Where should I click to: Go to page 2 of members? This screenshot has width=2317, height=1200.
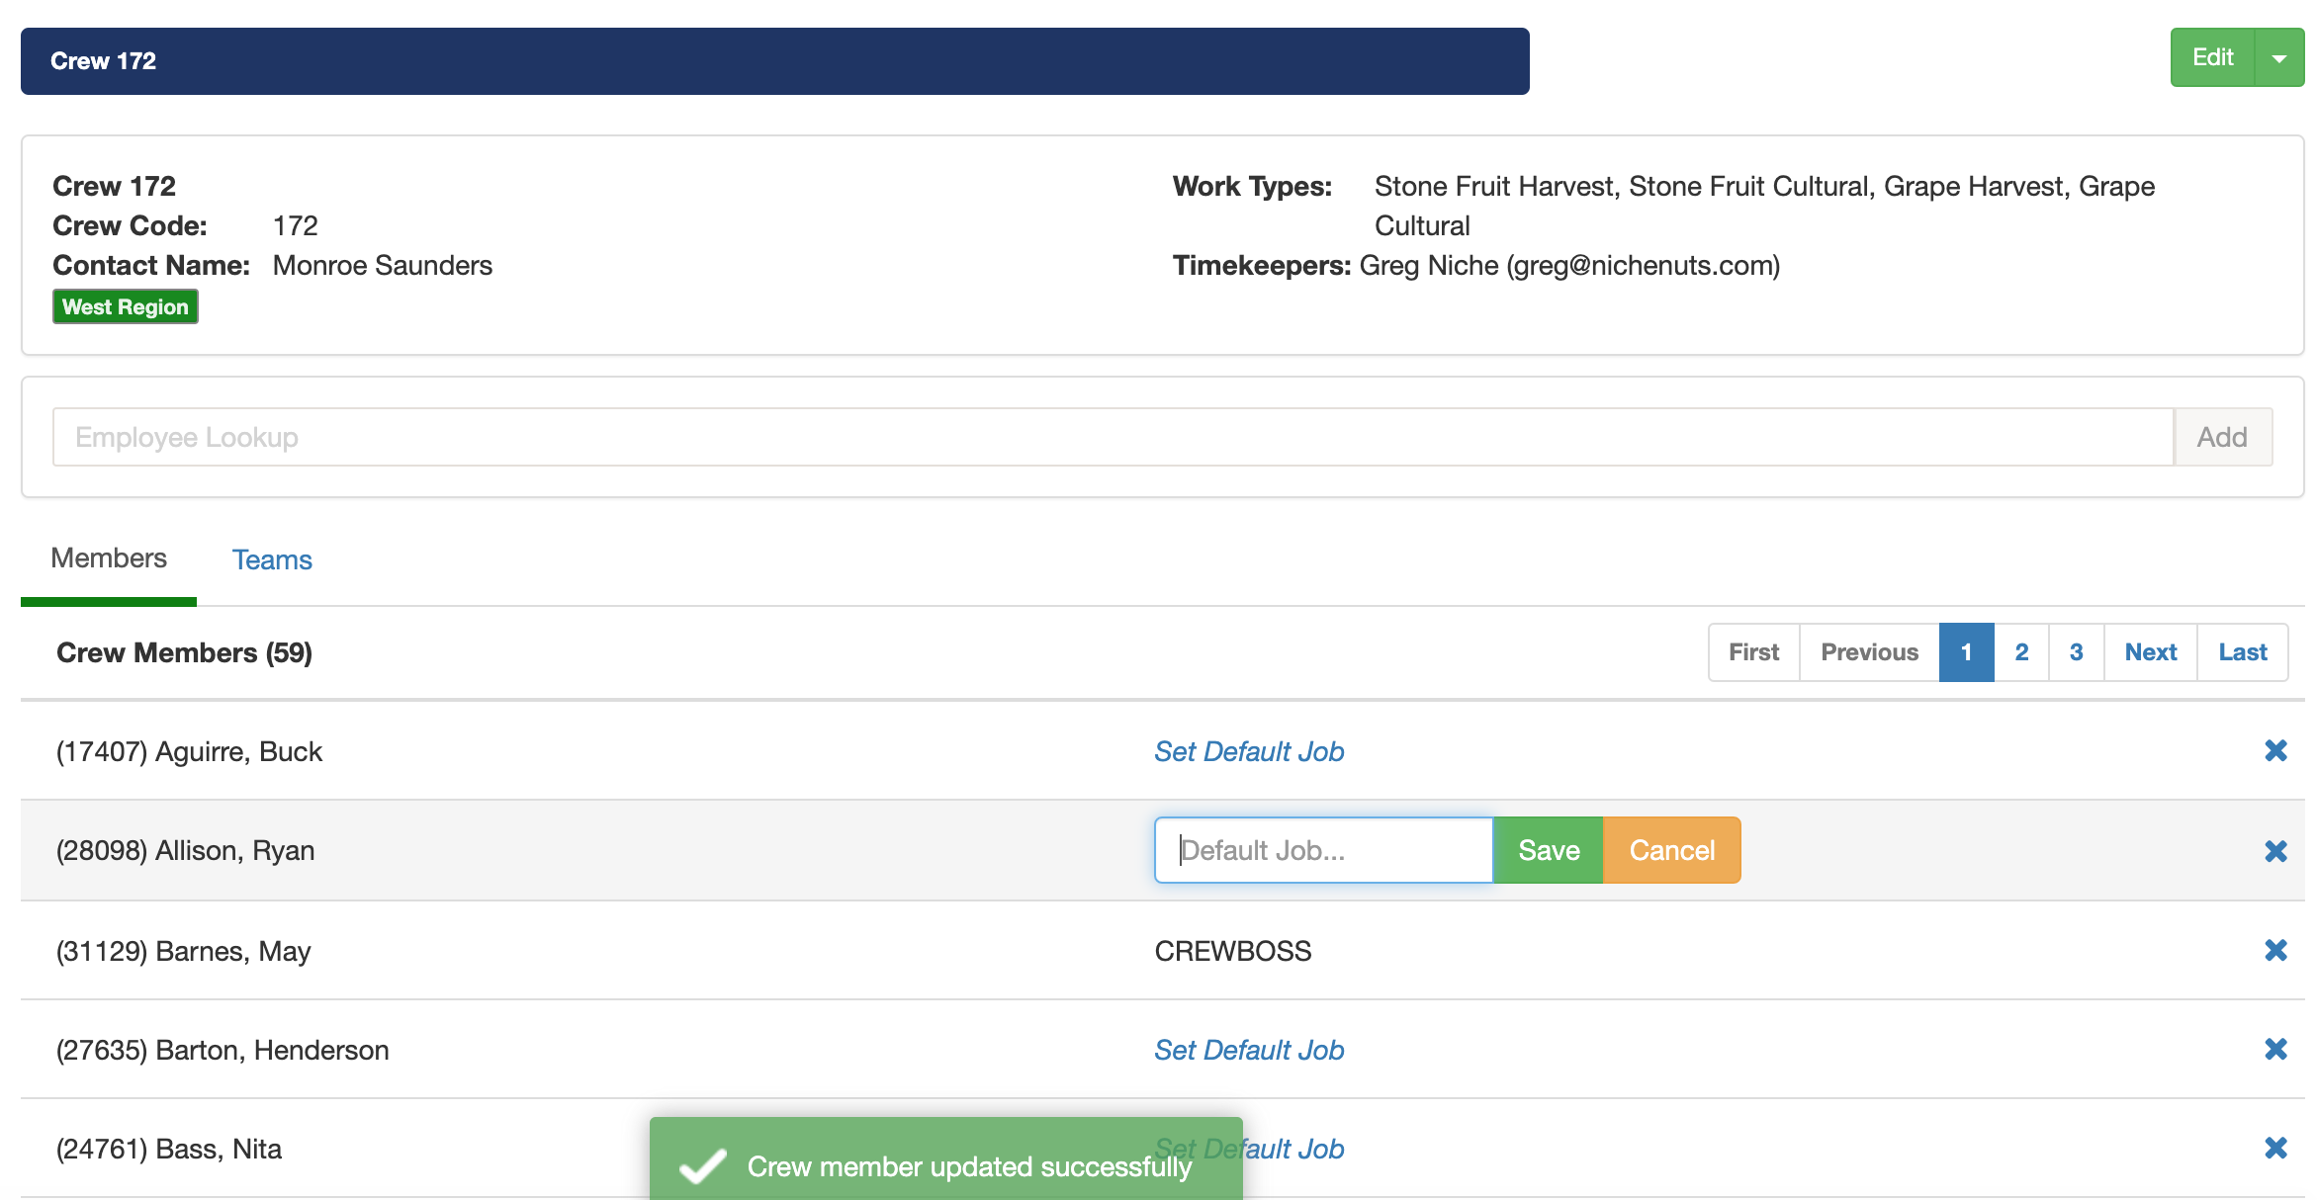pyautogui.click(x=2021, y=652)
